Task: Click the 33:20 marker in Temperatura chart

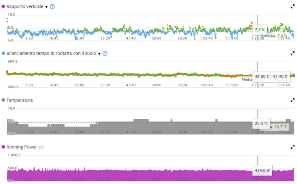Action: pos(105,132)
